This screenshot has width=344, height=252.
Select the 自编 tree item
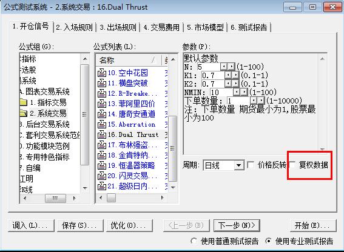pyautogui.click(x=30, y=168)
